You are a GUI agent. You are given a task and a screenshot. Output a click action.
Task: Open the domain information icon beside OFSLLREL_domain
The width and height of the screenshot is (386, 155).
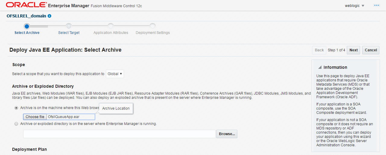[x=49, y=16]
